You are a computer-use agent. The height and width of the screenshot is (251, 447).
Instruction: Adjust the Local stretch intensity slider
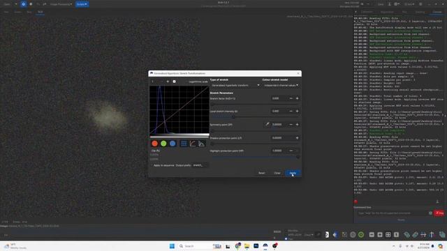coord(254,116)
